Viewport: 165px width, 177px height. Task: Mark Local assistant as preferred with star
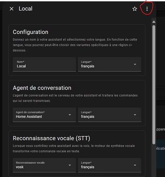tap(135, 9)
